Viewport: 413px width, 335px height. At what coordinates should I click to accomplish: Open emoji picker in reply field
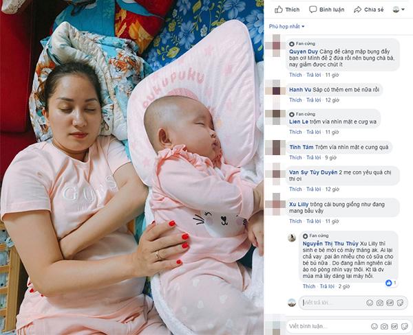click(x=370, y=303)
